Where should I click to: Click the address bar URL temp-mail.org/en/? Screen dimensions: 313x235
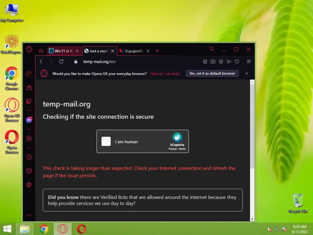(x=99, y=62)
